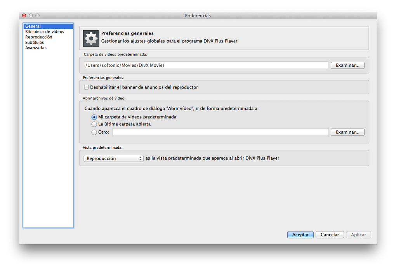Select General in the sidebar
This screenshot has height=271, width=396.
pyautogui.click(x=33, y=26)
